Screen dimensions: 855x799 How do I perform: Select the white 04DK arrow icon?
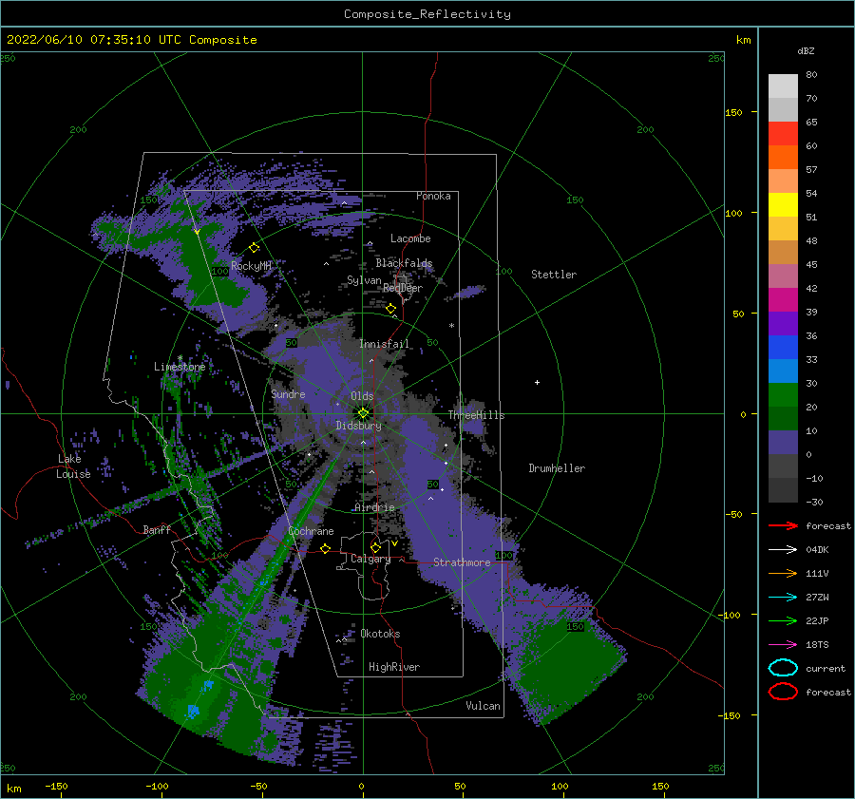click(x=783, y=549)
